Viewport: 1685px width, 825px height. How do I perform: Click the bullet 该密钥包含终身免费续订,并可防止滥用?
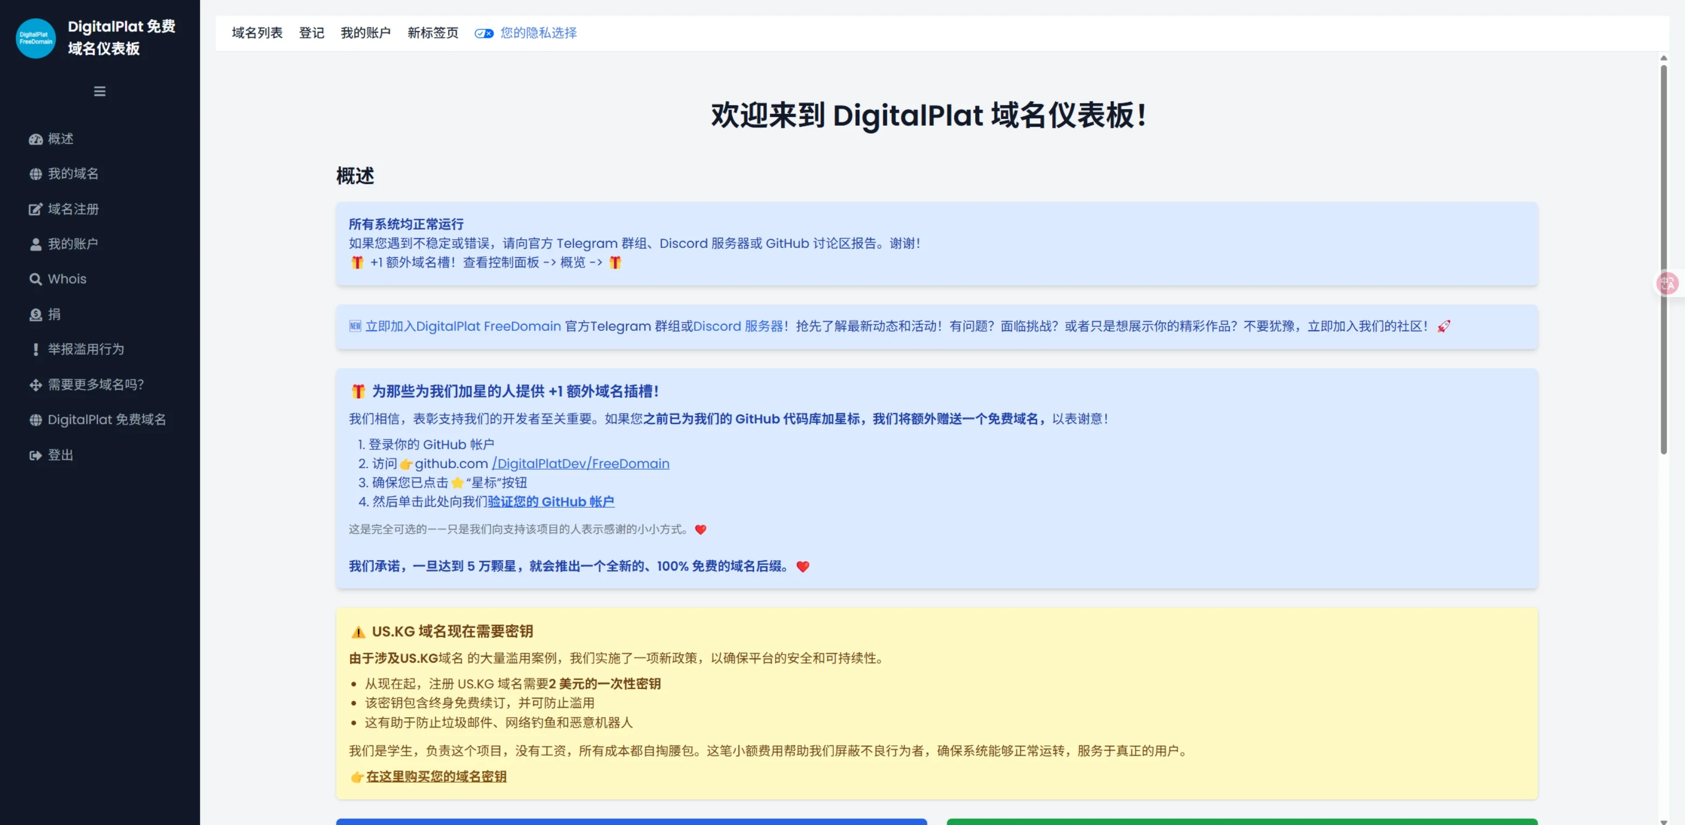pyautogui.click(x=479, y=703)
